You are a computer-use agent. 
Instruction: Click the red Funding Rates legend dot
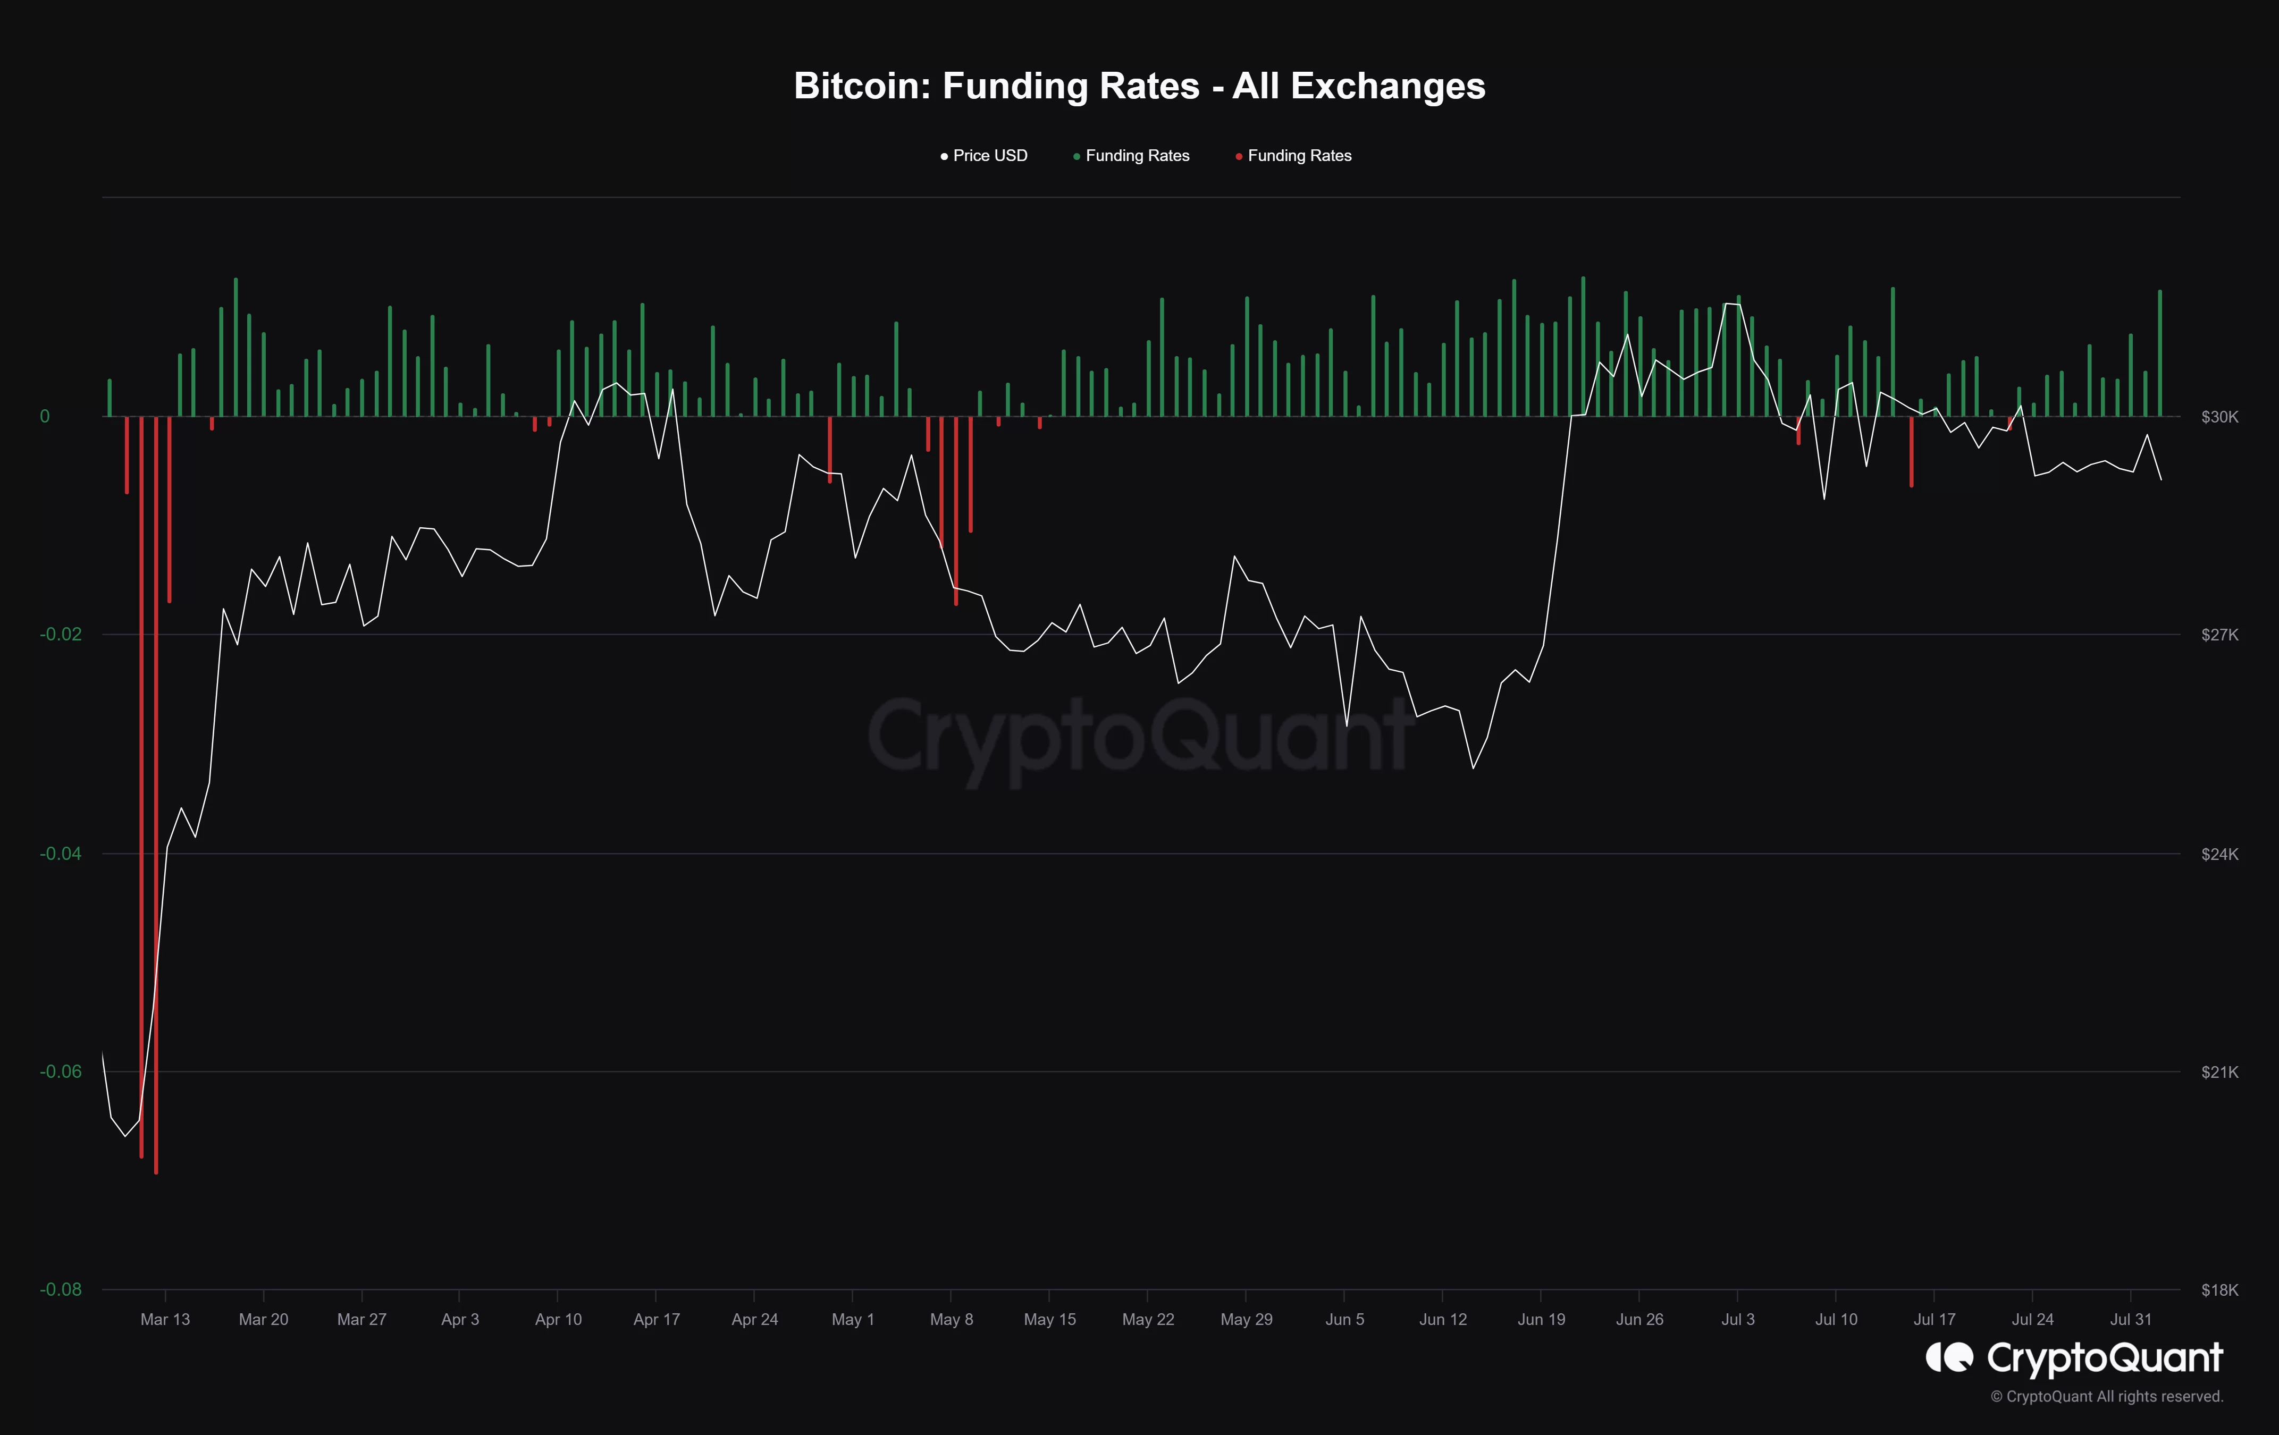click(1238, 156)
